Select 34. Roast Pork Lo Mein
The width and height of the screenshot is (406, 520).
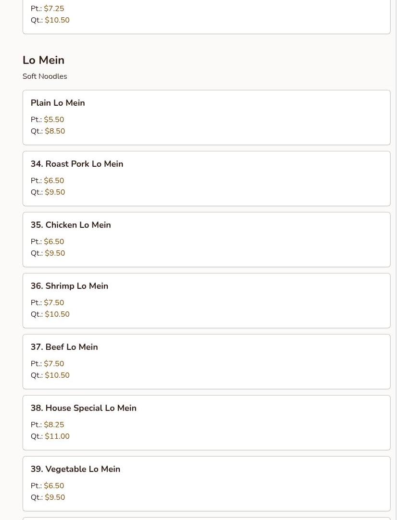tap(77, 164)
